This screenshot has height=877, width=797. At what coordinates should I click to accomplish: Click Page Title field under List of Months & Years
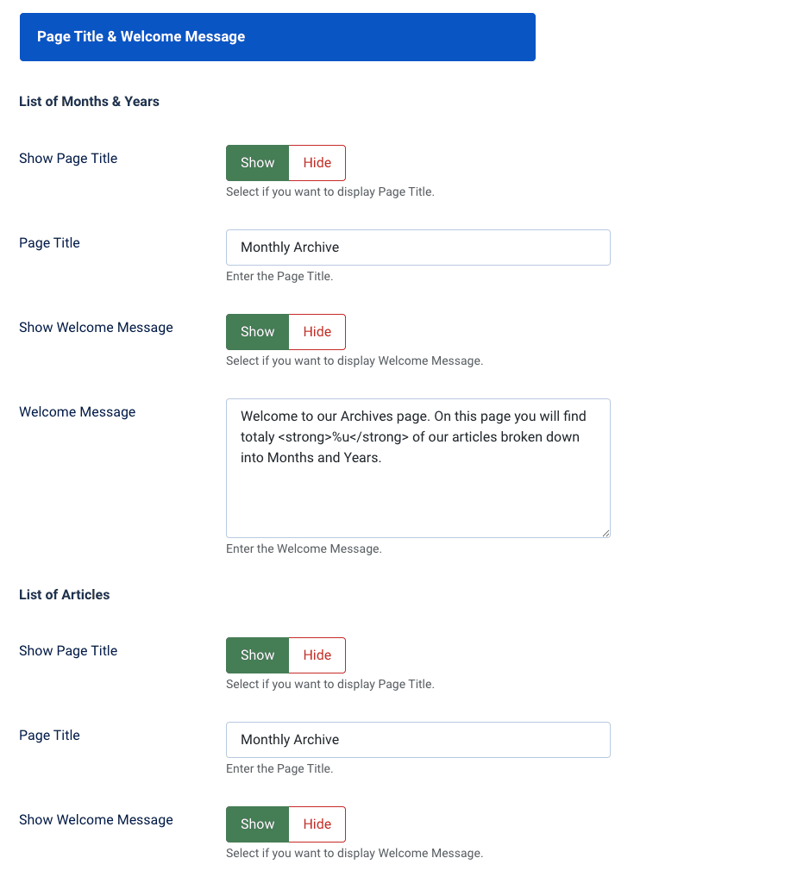[x=417, y=247]
